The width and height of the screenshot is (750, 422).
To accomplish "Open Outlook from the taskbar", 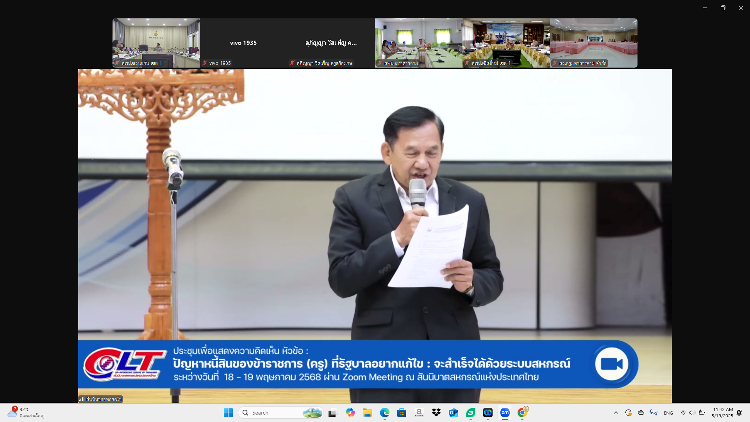I will (454, 413).
